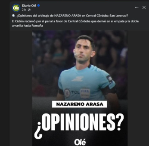Close the post viewer with the X

pos(144,7)
